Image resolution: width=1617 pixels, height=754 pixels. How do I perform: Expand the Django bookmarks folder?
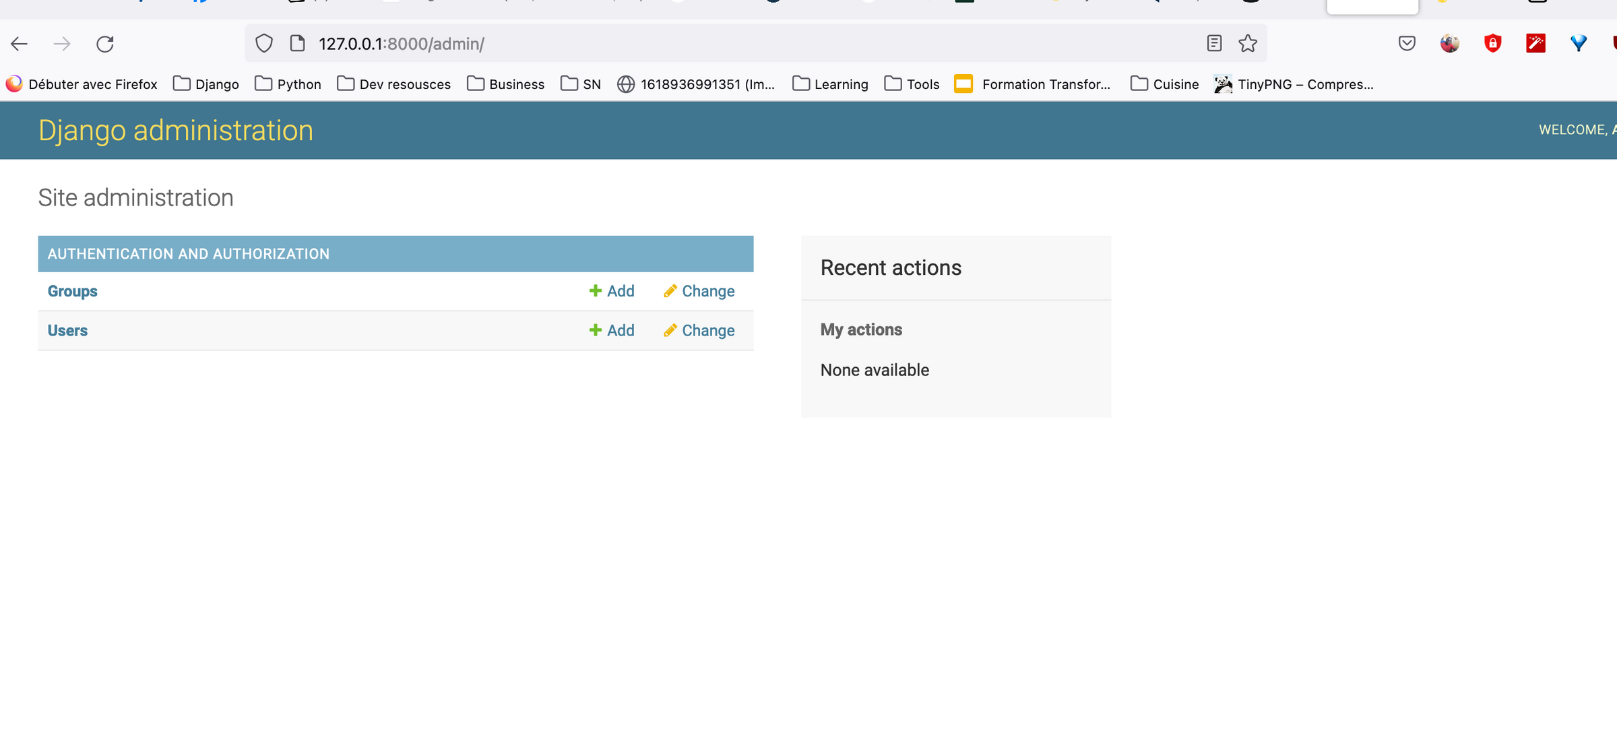[x=205, y=84]
